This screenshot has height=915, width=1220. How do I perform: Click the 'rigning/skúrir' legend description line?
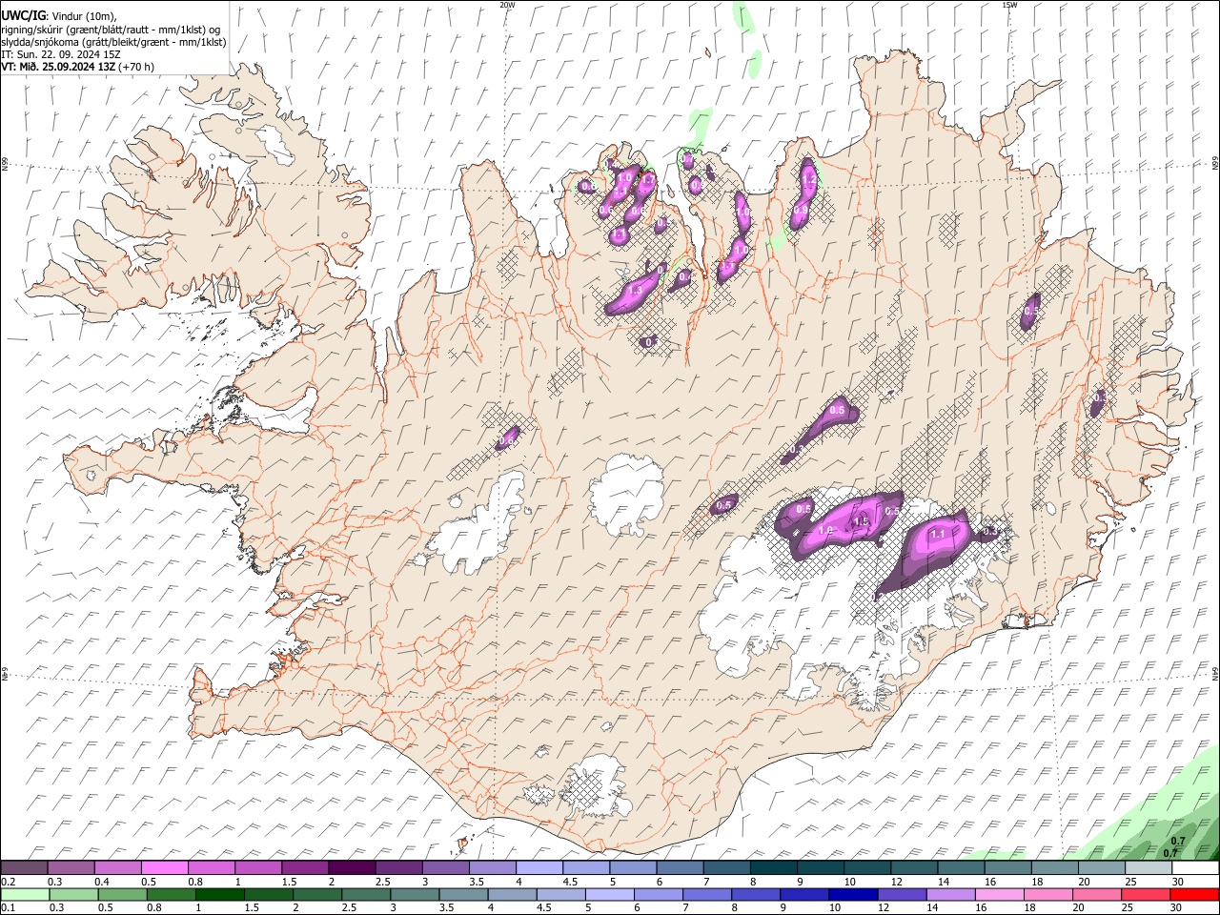tap(111, 30)
